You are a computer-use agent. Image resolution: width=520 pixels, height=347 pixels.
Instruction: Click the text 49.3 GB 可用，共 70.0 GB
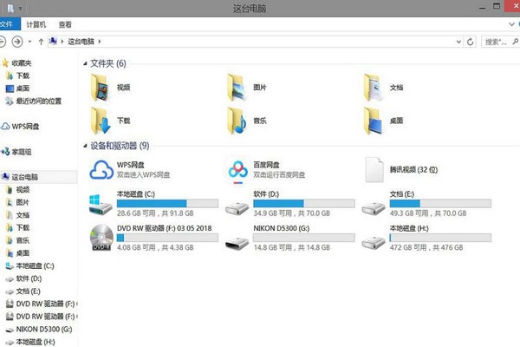coord(428,213)
